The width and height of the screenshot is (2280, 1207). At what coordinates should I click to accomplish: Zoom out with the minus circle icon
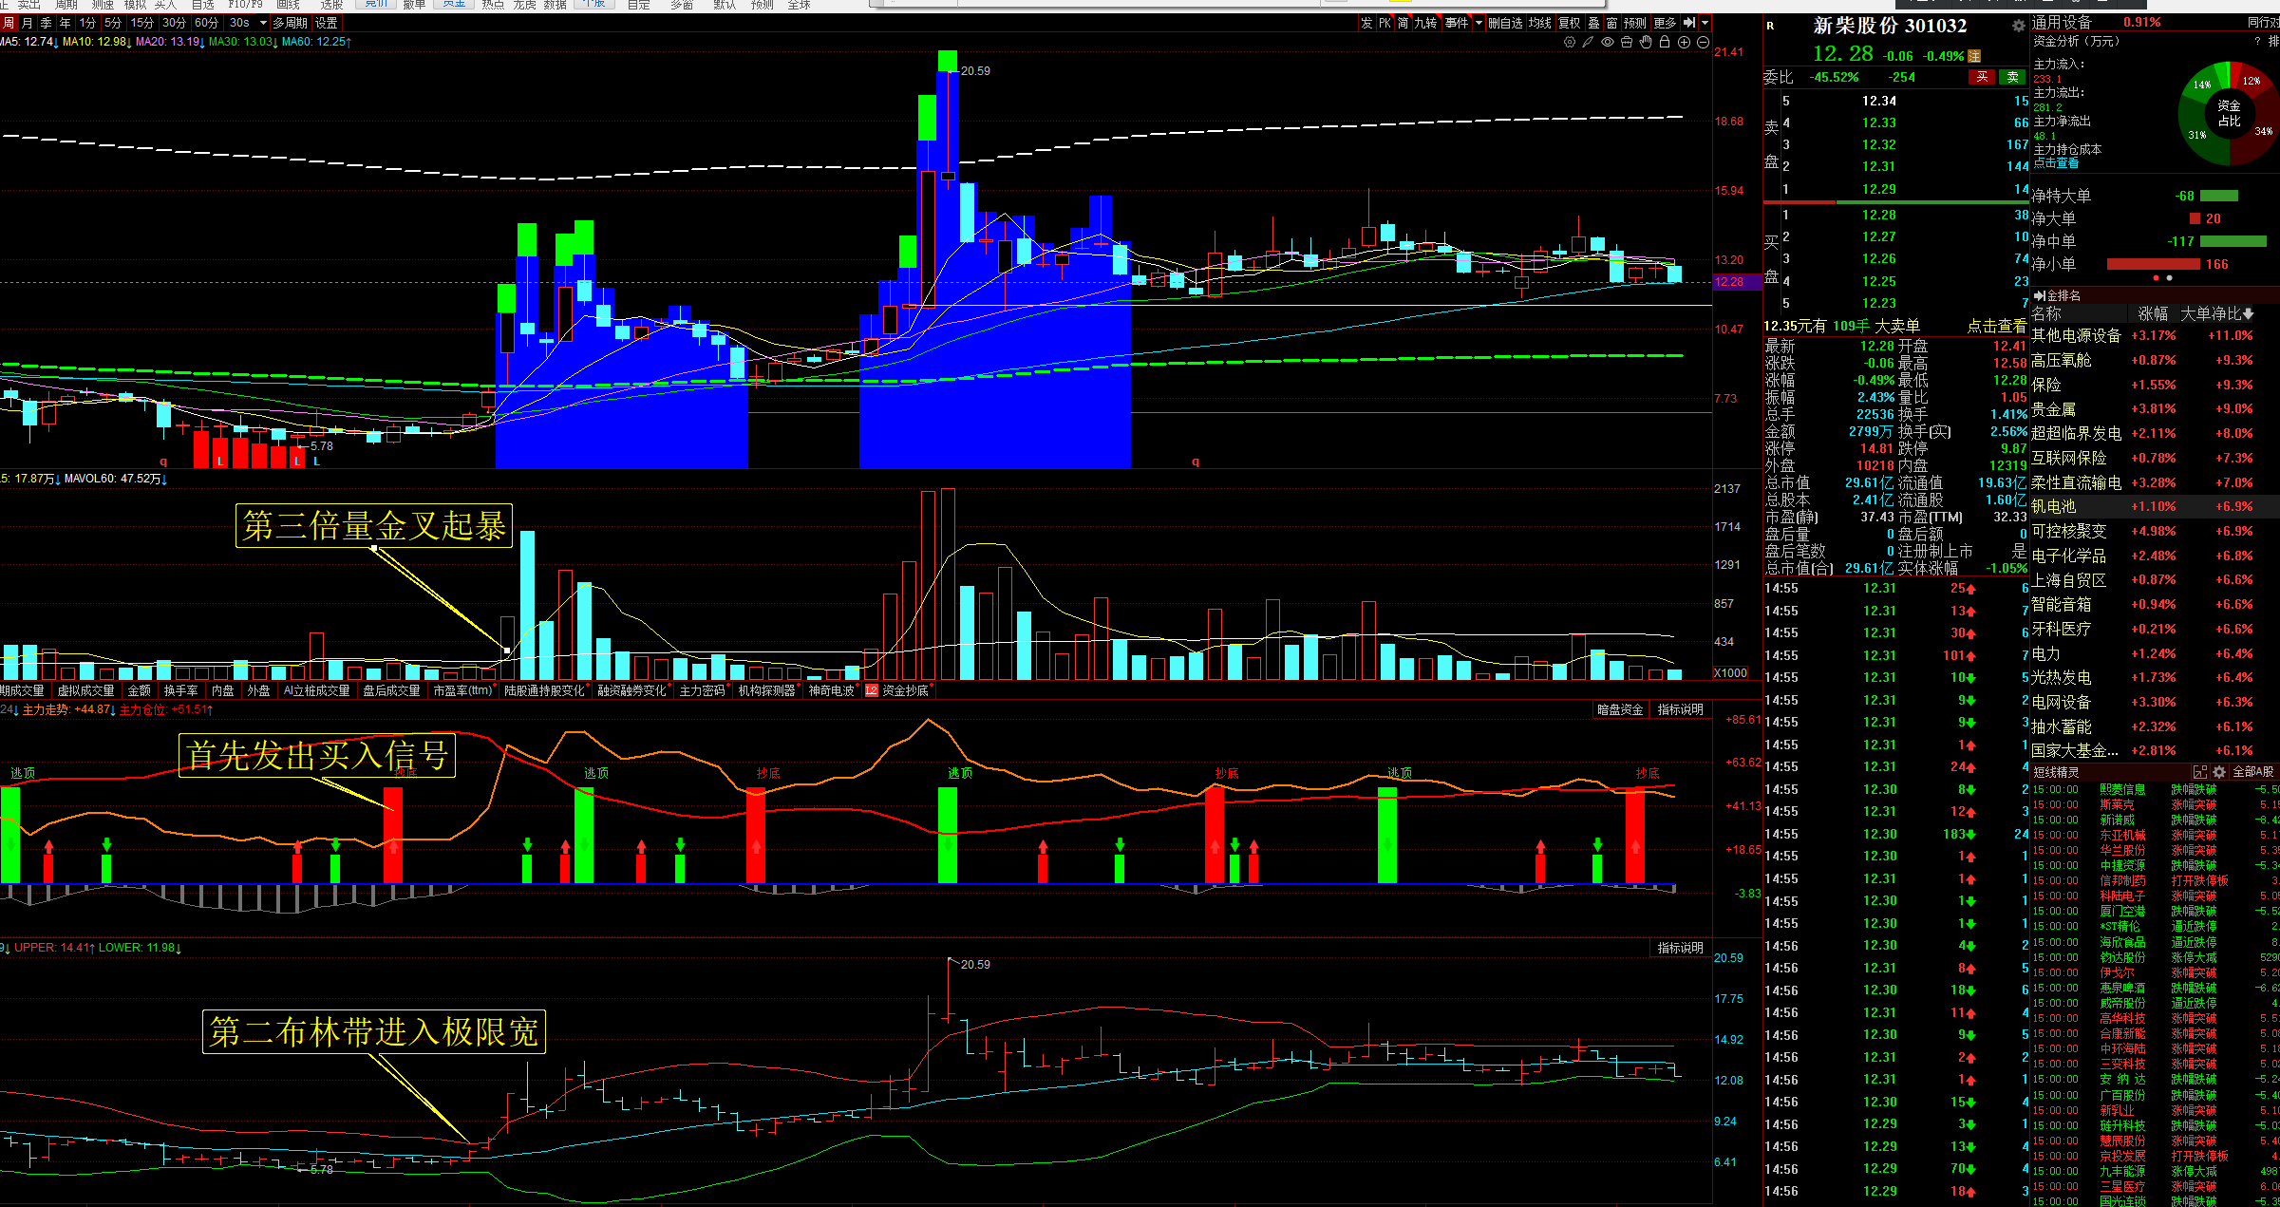coord(1703,42)
